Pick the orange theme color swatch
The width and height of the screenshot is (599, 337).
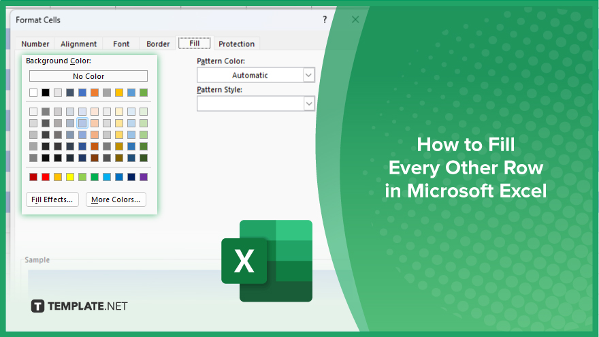click(95, 93)
